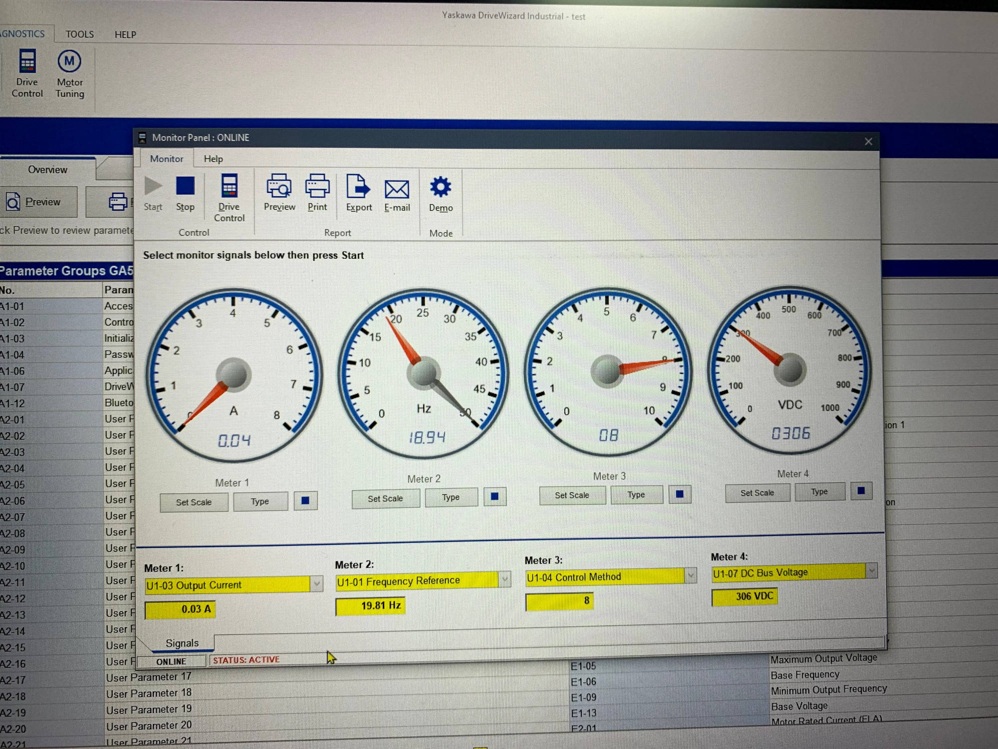This screenshot has height=749, width=998.
Task: Select Minimum Output Frequency parameter
Action: [829, 690]
